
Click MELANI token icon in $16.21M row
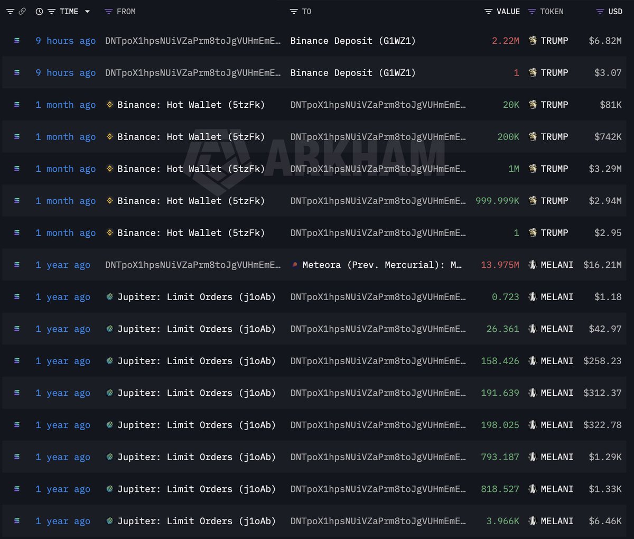[x=533, y=265]
